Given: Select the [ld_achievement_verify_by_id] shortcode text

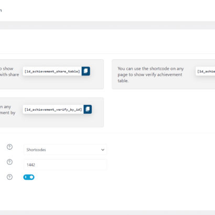Looking at the screenshot, I should point(53,110).
